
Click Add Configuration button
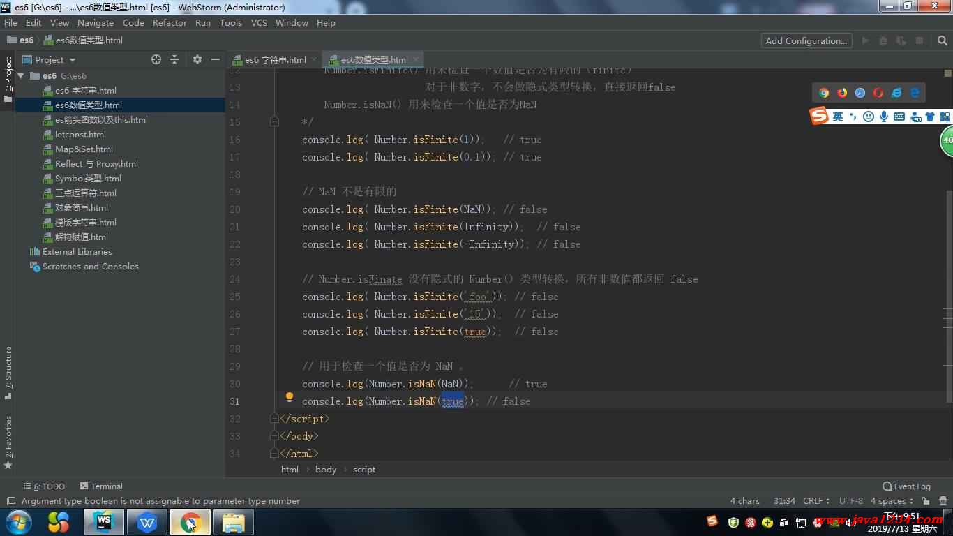click(806, 40)
